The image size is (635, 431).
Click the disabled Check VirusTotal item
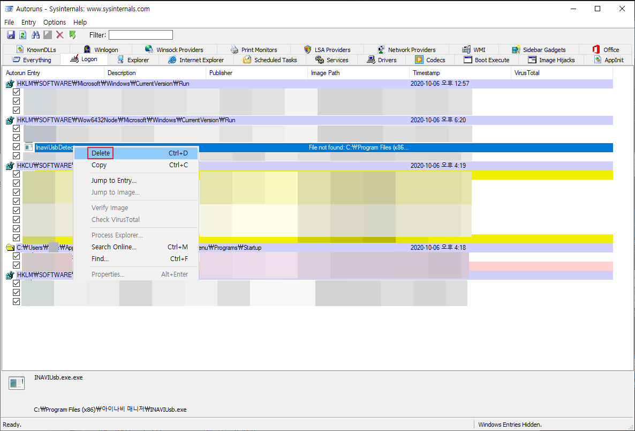click(136, 219)
